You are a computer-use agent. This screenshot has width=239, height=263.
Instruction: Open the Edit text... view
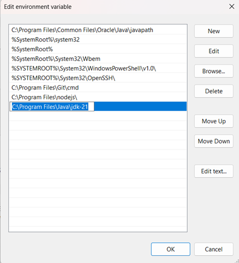214,171
